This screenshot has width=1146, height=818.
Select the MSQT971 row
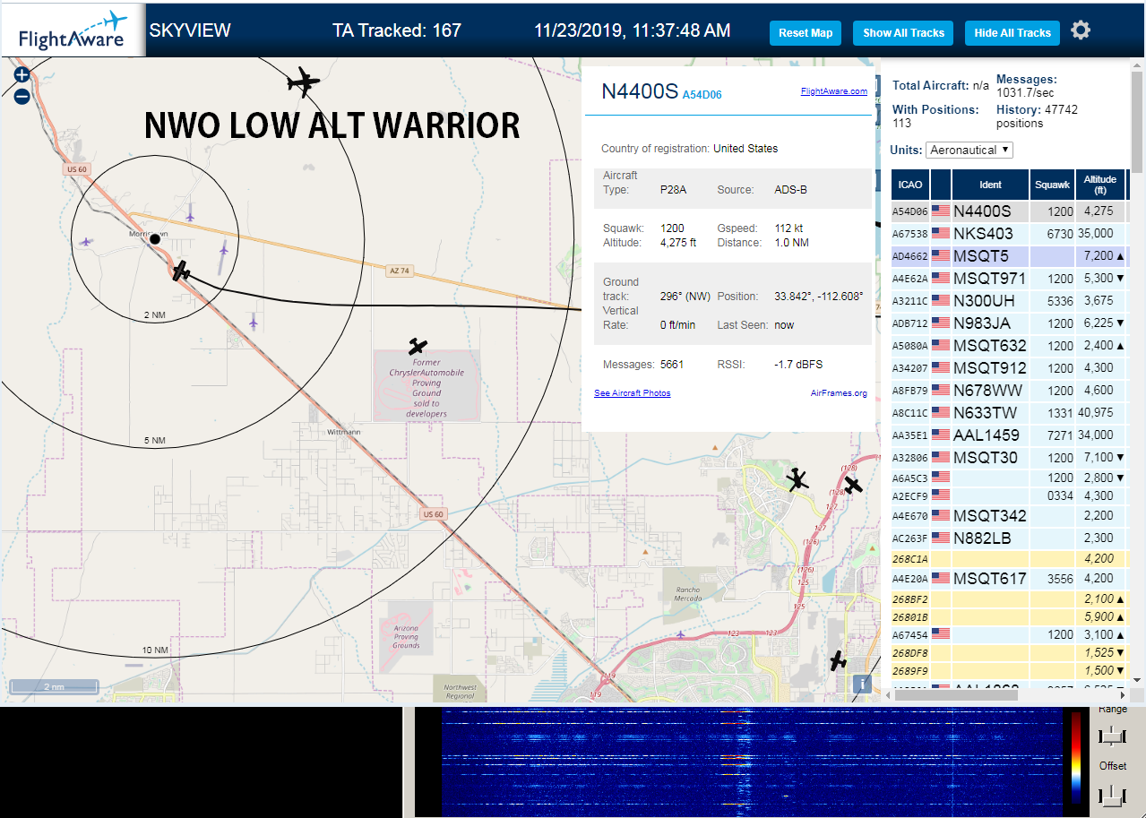pyautogui.click(x=1009, y=278)
